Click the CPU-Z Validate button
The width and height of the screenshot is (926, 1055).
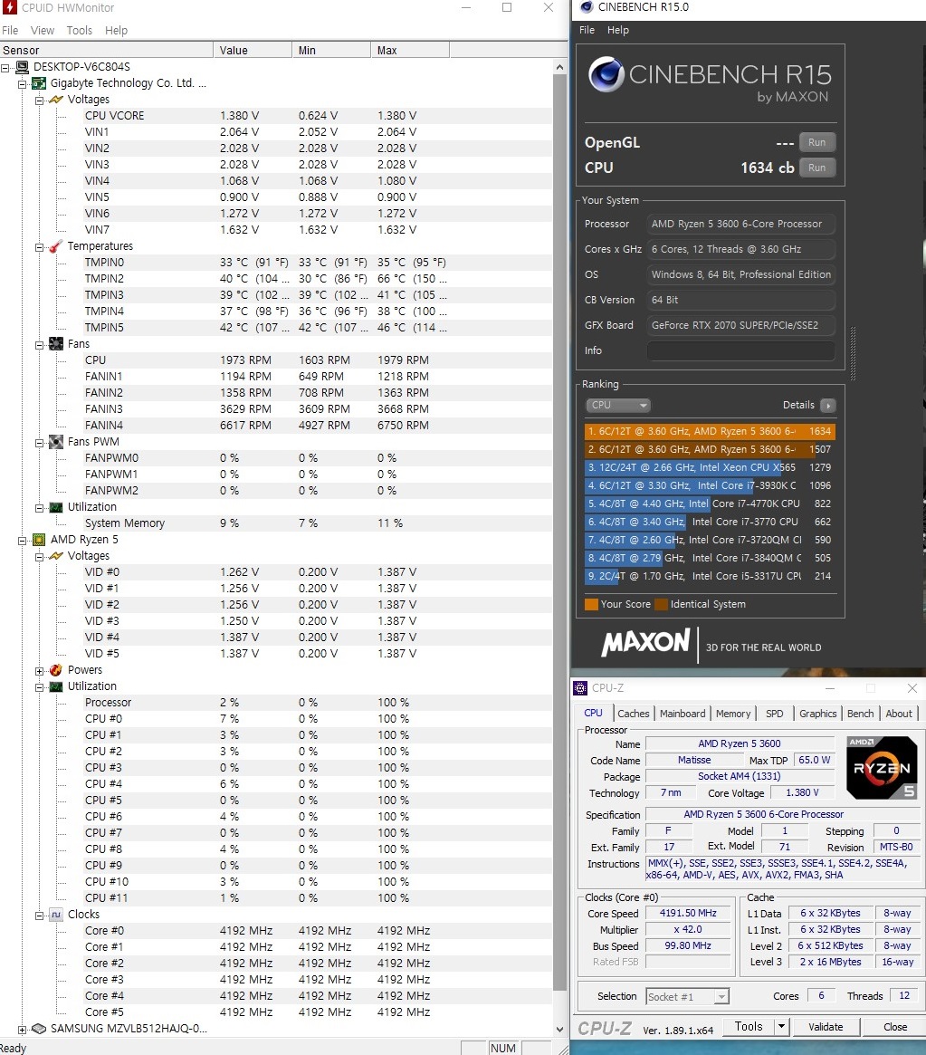[x=826, y=1027]
